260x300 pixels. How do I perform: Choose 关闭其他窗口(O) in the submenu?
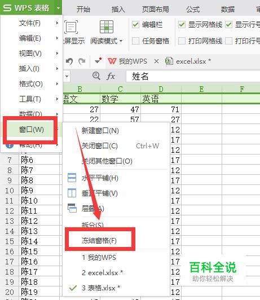116,161
